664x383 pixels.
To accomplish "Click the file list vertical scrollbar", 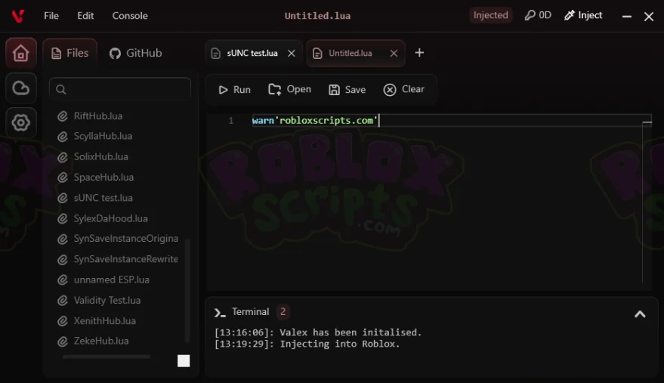I will tap(187, 291).
